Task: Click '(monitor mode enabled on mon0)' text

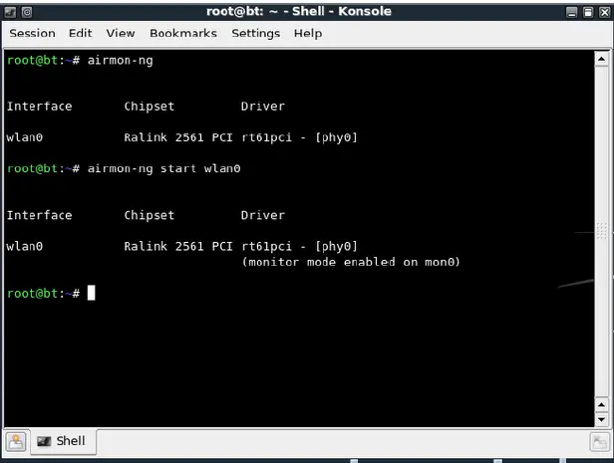Action: pos(351,262)
